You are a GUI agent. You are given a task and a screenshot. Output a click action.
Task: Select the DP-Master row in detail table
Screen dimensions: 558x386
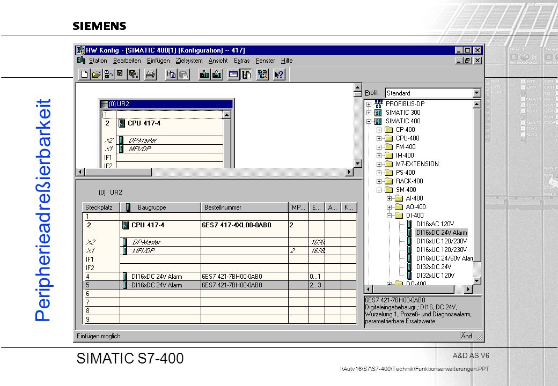219,242
